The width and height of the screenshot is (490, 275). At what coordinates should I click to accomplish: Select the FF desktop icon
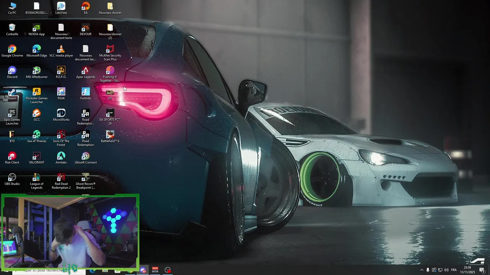coord(110,95)
